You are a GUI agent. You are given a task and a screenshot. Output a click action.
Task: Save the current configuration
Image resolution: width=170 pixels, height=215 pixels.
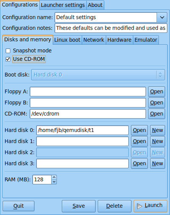tap(79, 206)
